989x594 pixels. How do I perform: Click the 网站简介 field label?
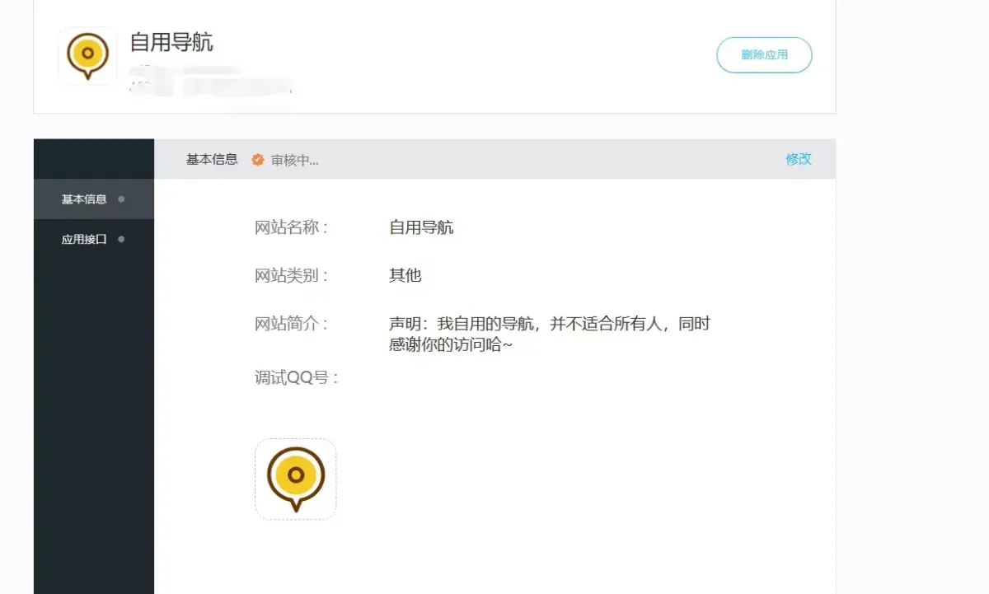pyautogui.click(x=291, y=325)
